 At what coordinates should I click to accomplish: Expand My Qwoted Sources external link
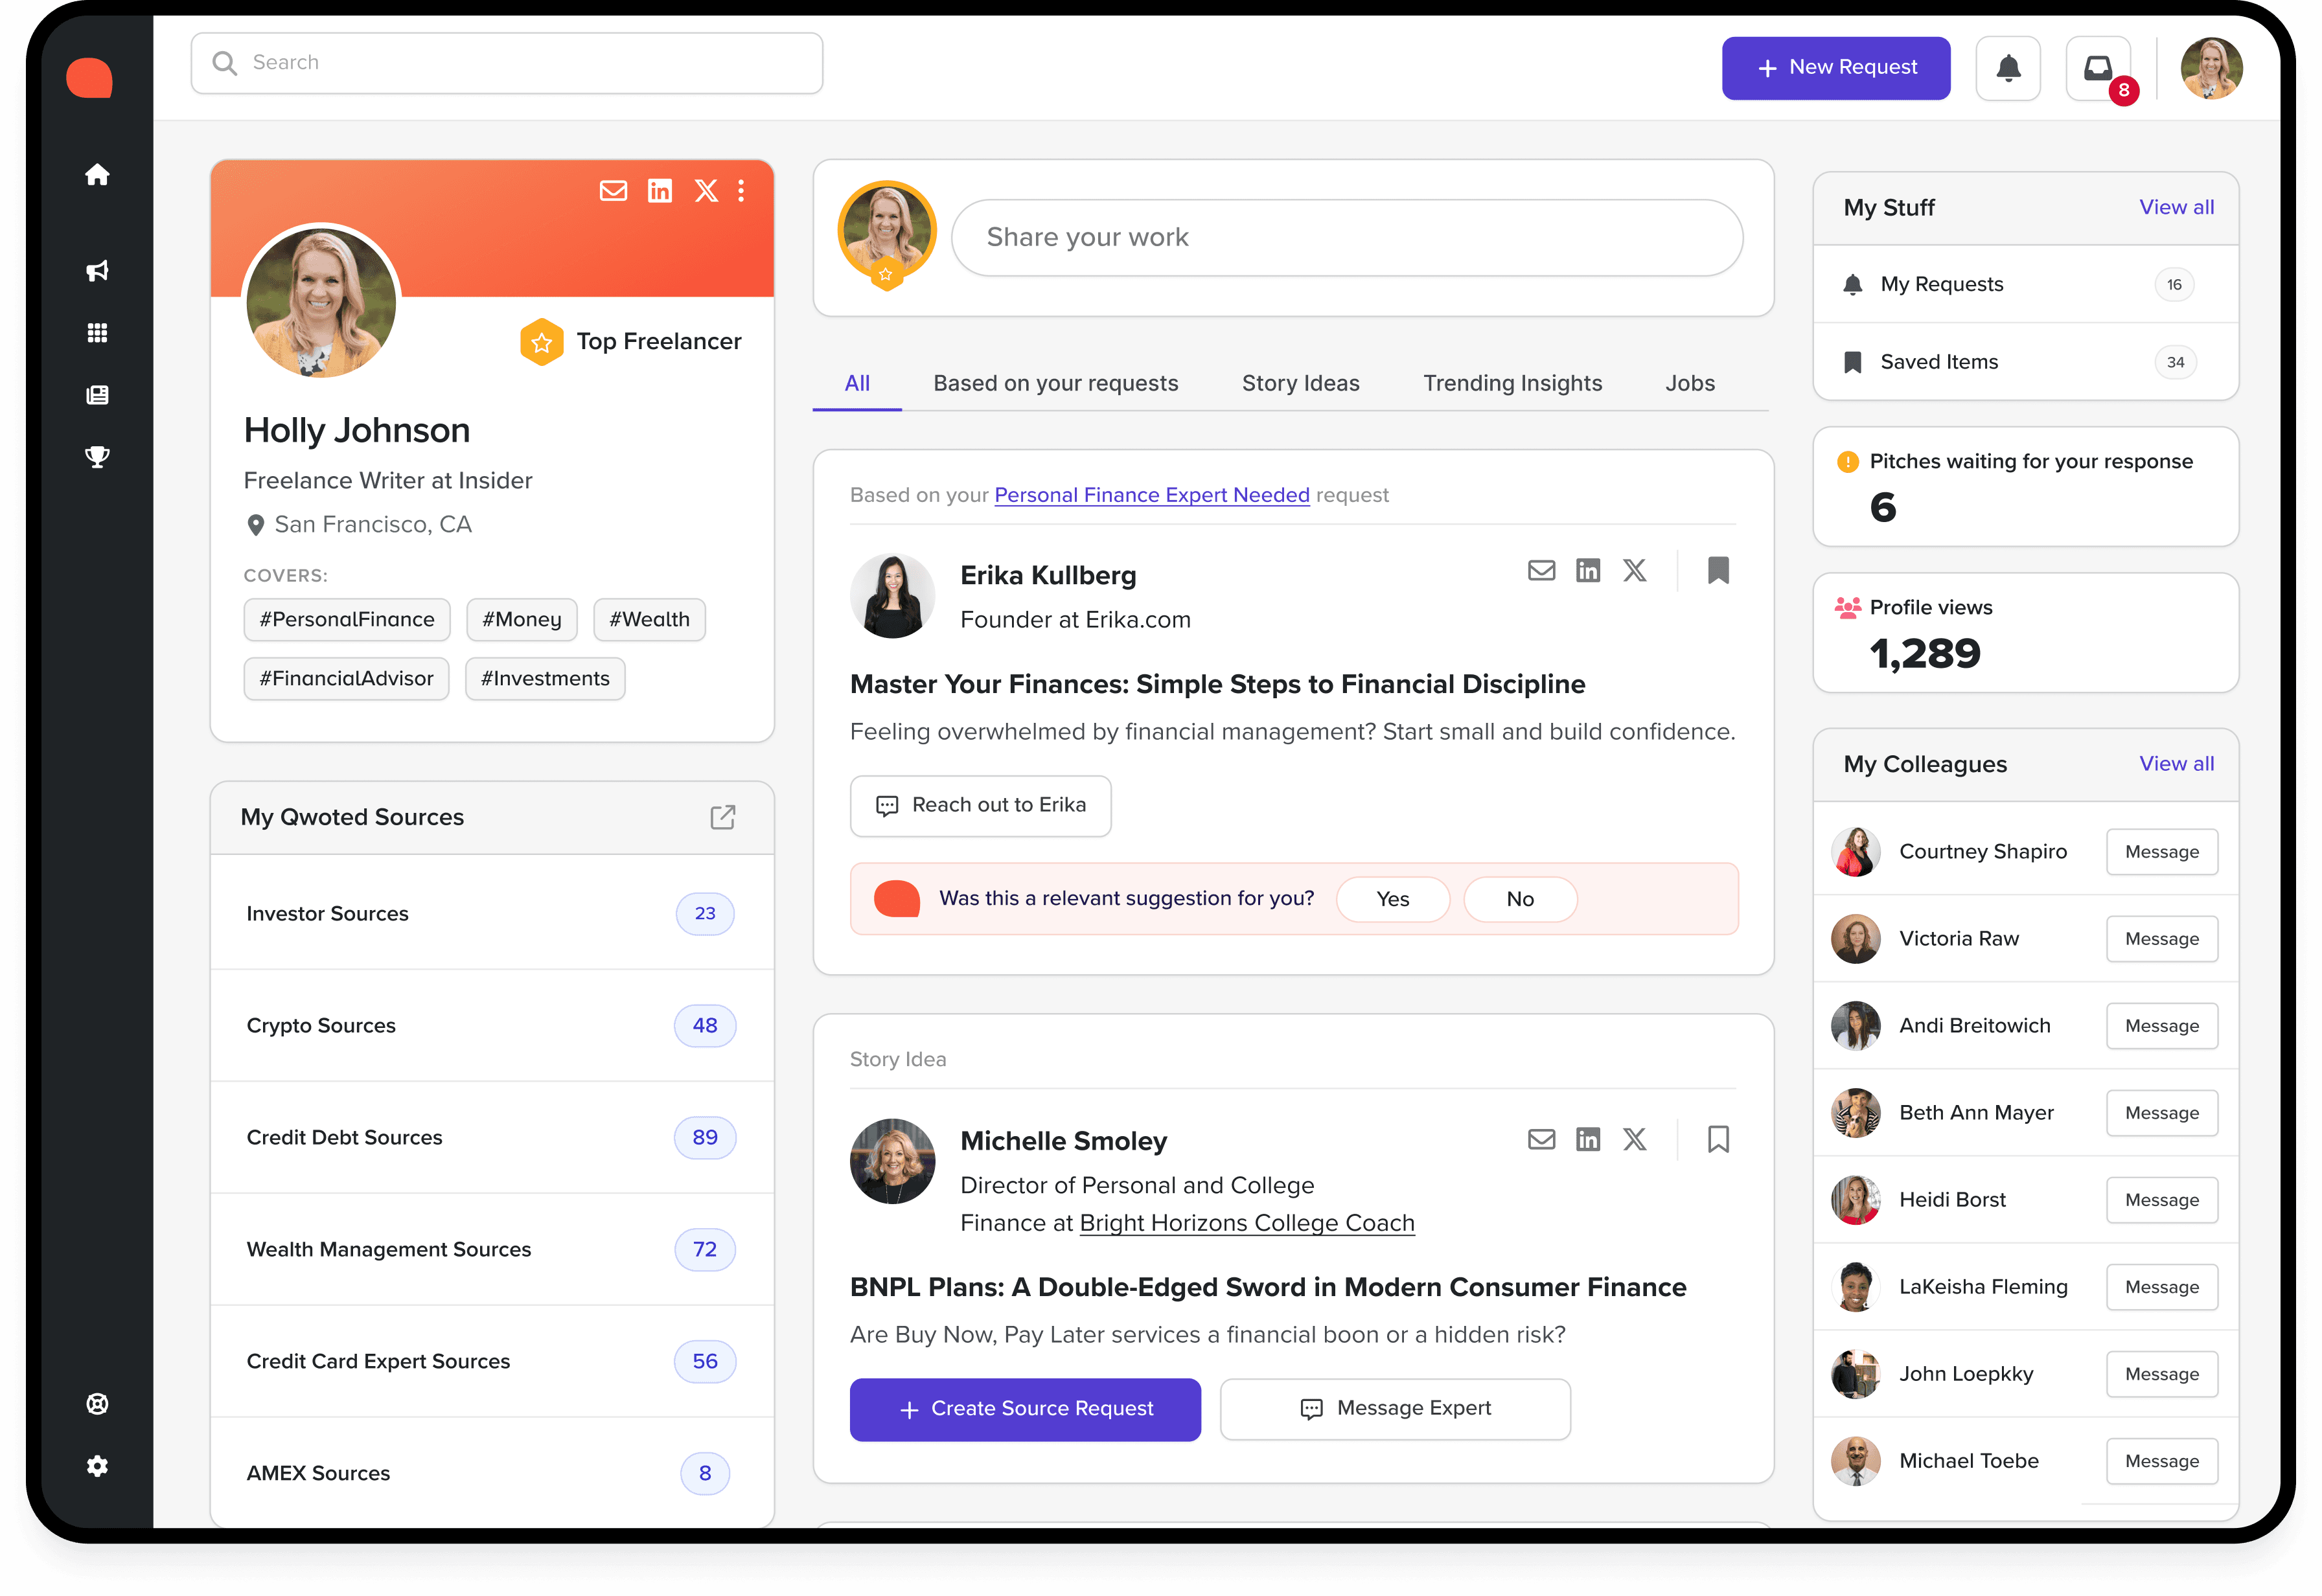point(722,817)
